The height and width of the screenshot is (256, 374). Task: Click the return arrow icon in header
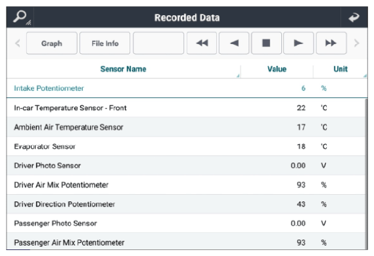(354, 17)
